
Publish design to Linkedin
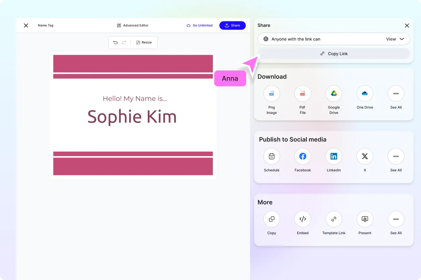click(334, 156)
